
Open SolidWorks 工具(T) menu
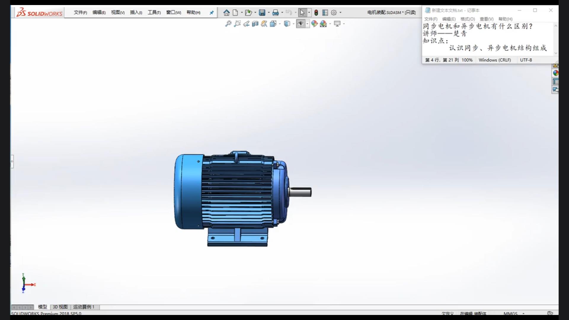click(154, 12)
